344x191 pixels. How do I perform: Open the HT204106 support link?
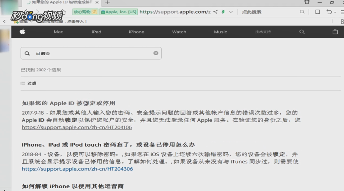[x=77, y=127]
